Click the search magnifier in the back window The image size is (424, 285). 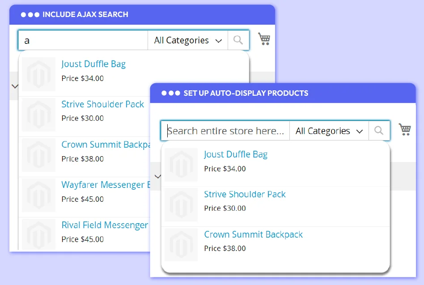(238, 40)
